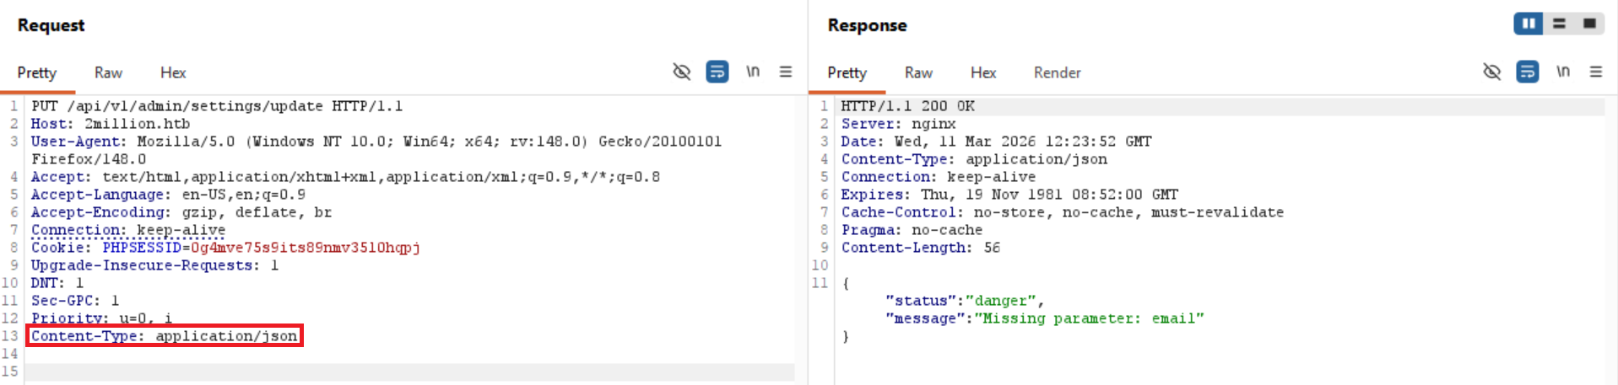
Task: Click the Content-Length: 56 header
Action: tap(920, 248)
